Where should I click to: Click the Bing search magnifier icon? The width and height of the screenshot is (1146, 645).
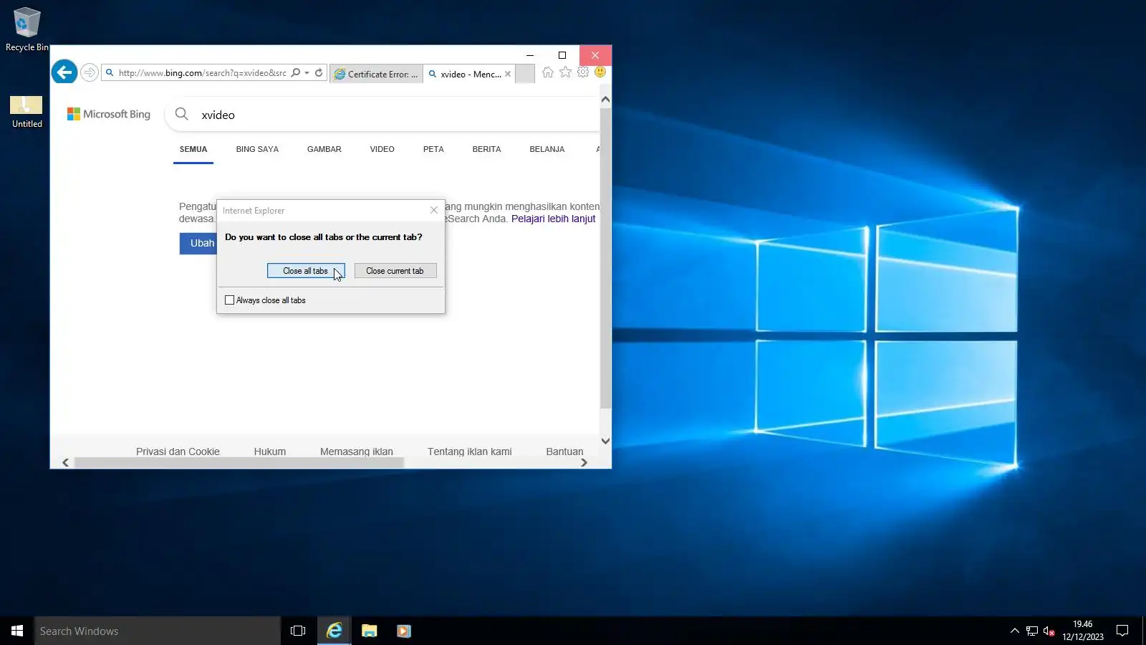click(182, 115)
